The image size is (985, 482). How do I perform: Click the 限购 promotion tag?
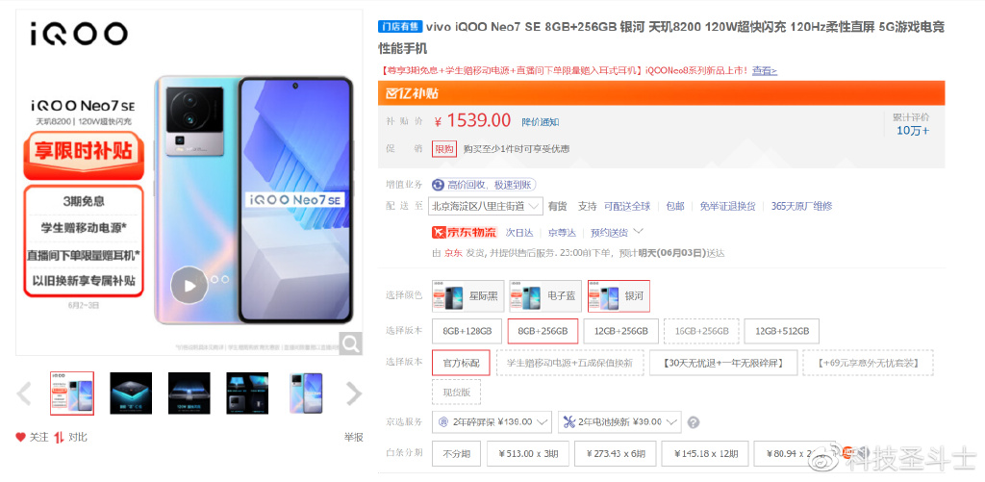[444, 149]
